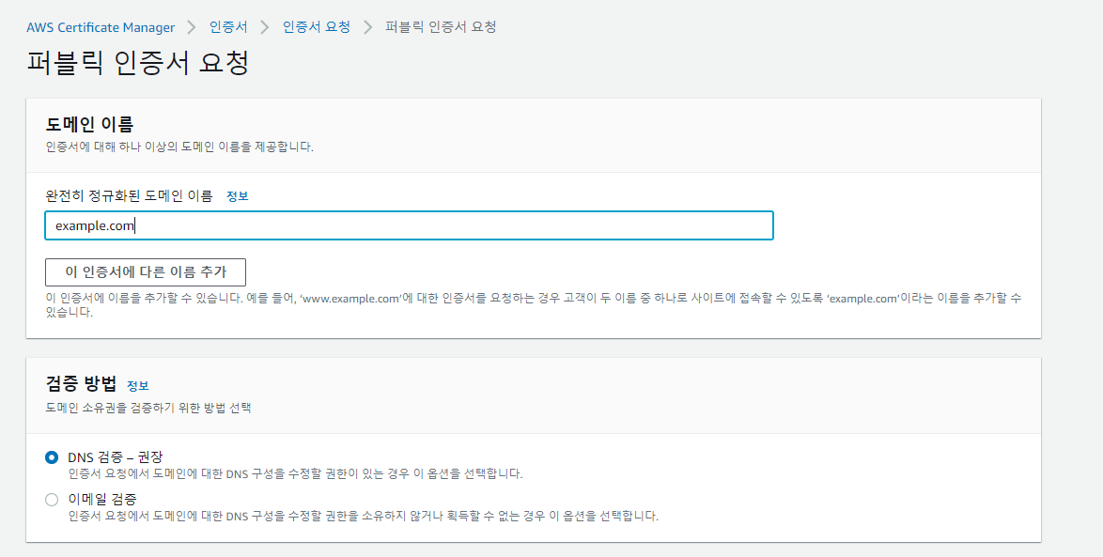This screenshot has height=557, width=1103.
Task: Select DNS 검증 – 권장 radio button
Action: pyautogui.click(x=52, y=457)
